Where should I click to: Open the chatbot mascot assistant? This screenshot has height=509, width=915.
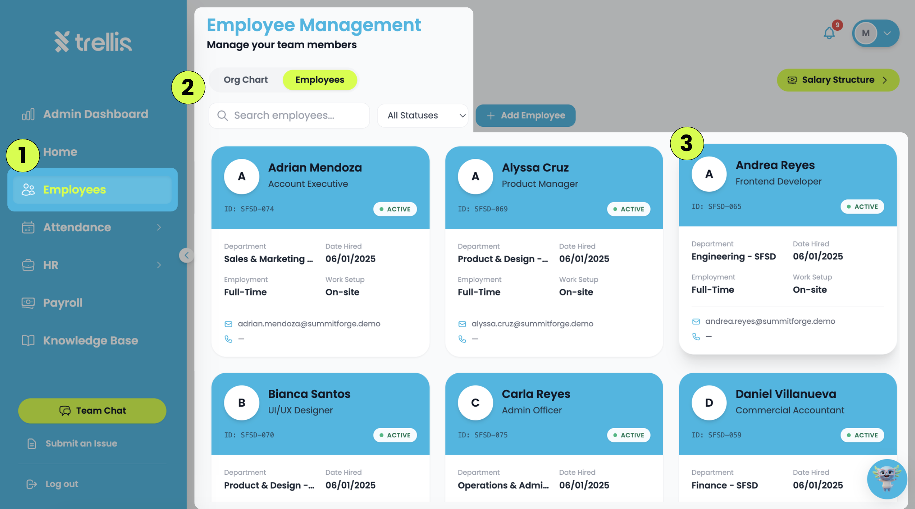887,479
